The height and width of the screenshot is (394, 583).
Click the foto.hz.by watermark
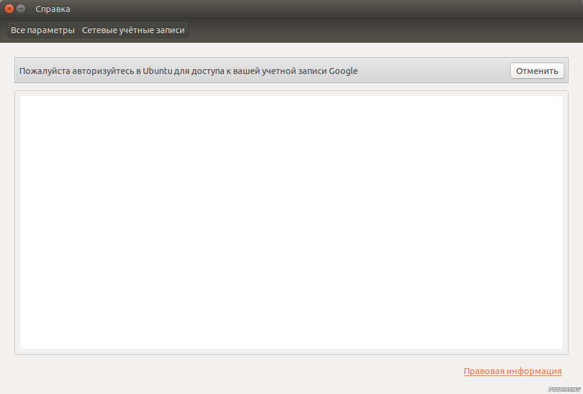(564, 389)
